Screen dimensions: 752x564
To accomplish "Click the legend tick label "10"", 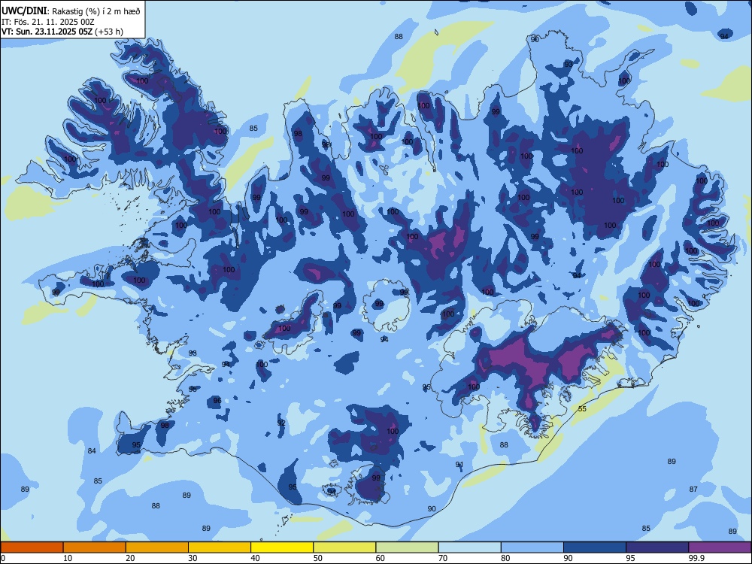I will 68,558.
